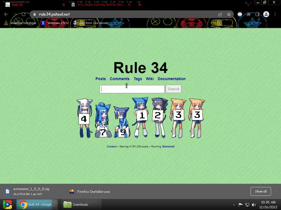Image resolution: width=281 pixels, height=210 pixels.
Task: Click the counter character holding sign 1
Action: tap(141, 117)
